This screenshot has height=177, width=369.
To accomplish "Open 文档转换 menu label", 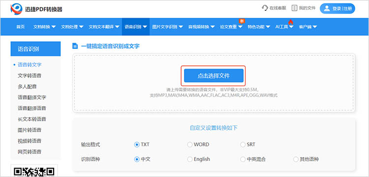I will pyautogui.click(x=42, y=27).
